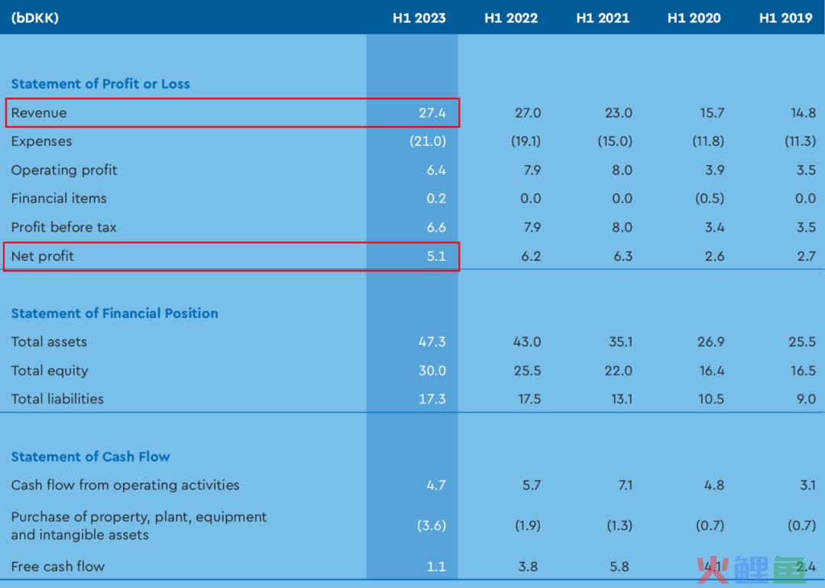
Task: Click the Expenses row label
Action: tap(41, 141)
